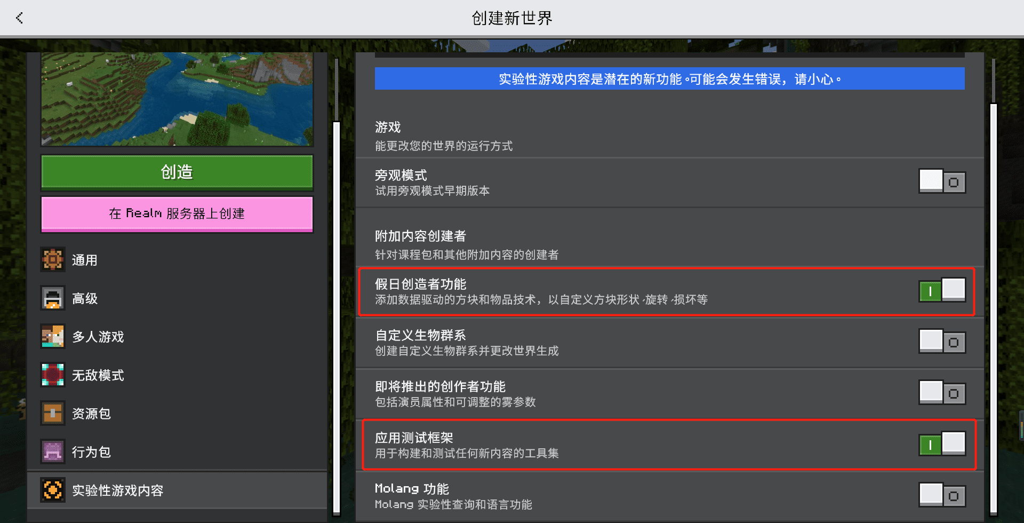Image resolution: width=1024 pixels, height=523 pixels.
Task: Enable 即将推出的创作者功能 toggle
Action: [x=942, y=393]
